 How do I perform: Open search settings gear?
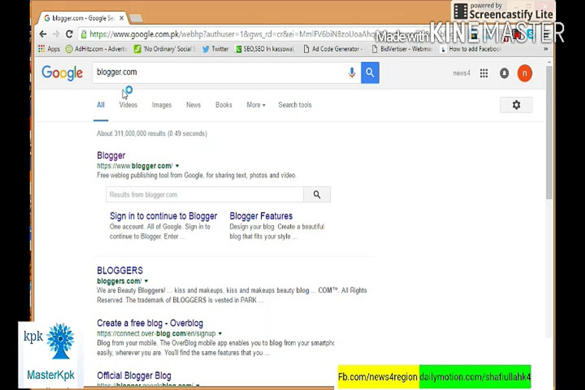(x=516, y=105)
